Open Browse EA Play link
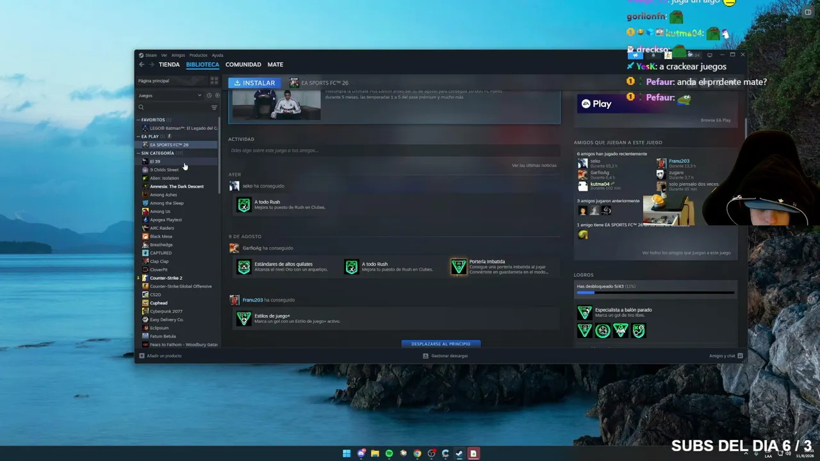Viewport: 820px width, 461px height. pyautogui.click(x=716, y=120)
